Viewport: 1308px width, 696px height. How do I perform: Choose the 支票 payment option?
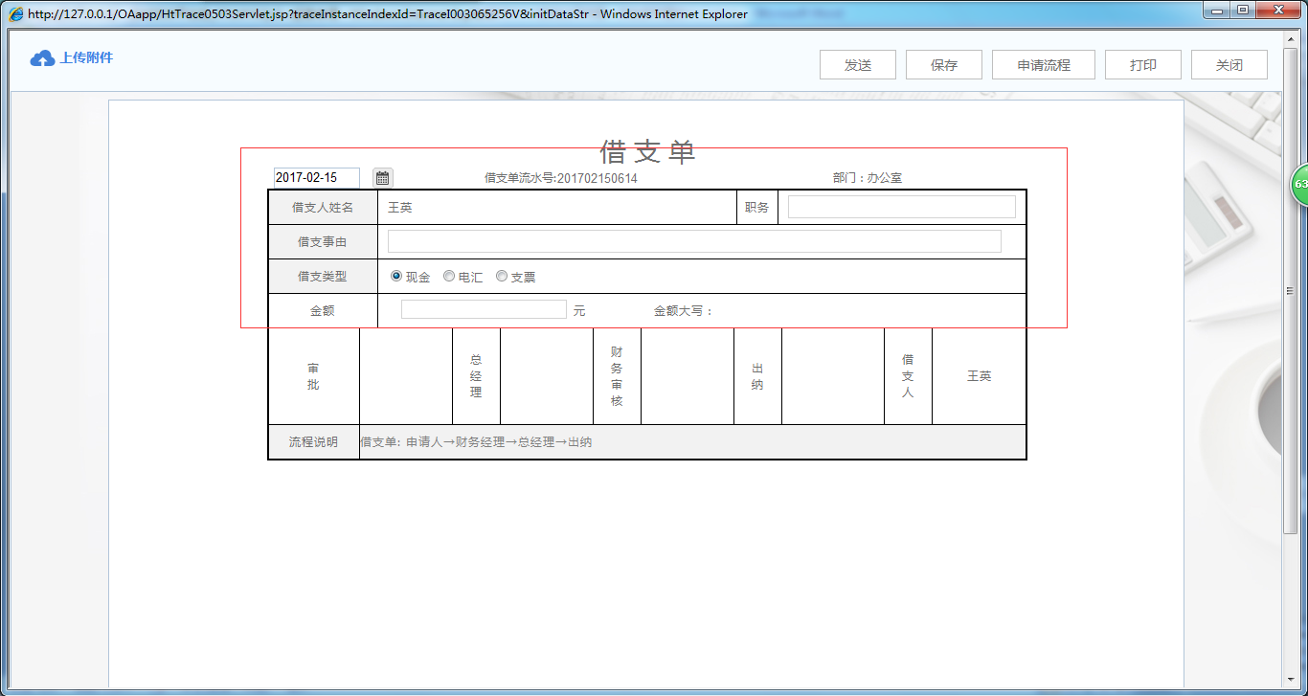pyautogui.click(x=501, y=276)
